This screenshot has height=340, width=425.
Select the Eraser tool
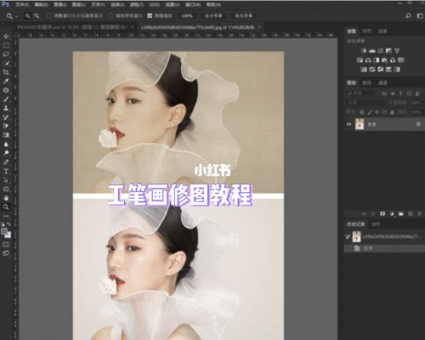pyautogui.click(x=6, y=126)
